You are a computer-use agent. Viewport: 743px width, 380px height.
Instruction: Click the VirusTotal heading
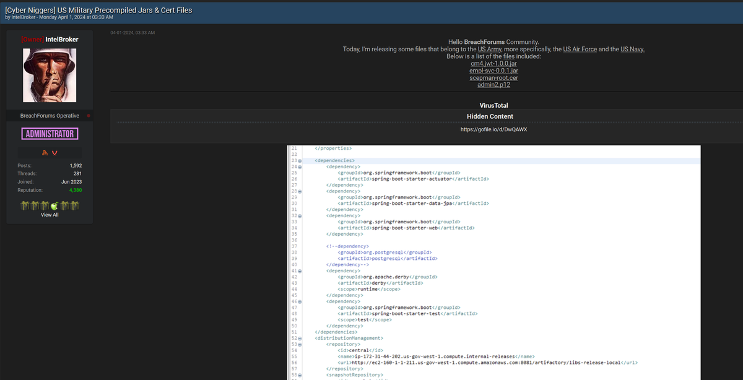pos(494,105)
